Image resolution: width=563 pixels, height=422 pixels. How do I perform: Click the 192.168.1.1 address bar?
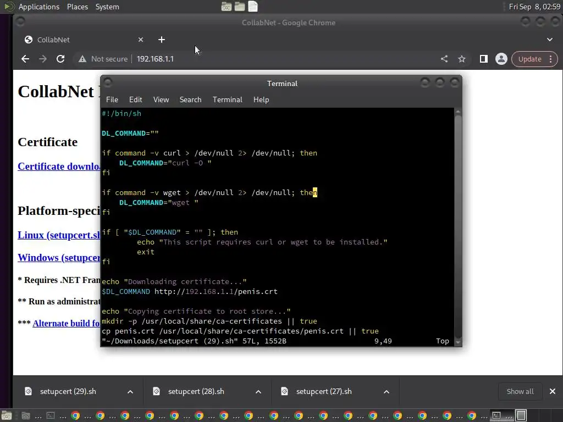tap(155, 59)
